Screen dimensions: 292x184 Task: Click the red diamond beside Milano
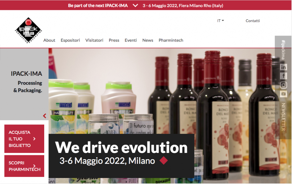click(x=164, y=160)
